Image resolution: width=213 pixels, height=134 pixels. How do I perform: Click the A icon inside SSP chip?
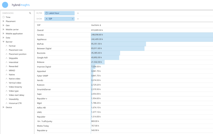pyautogui.click(x=47, y=19)
